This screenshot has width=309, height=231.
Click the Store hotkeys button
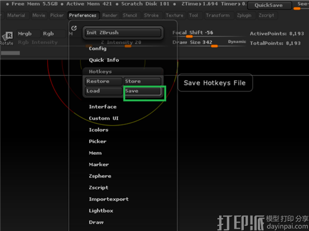click(x=142, y=81)
